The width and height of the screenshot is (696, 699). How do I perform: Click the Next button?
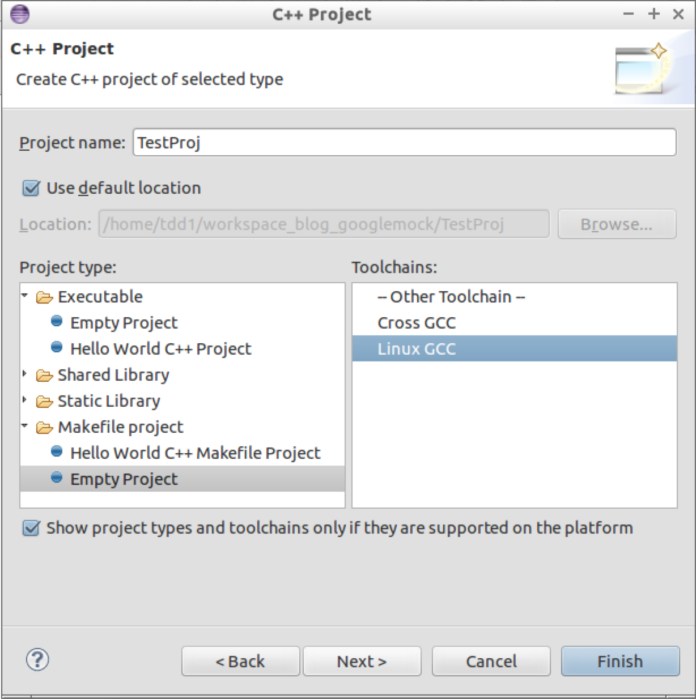(x=362, y=661)
